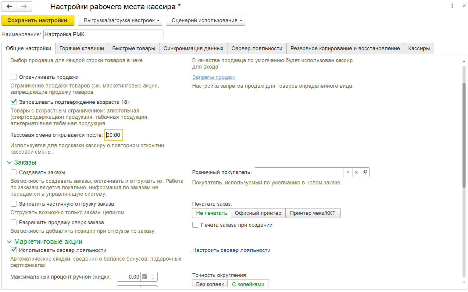
Task: Click the manual discount percent value field
Action: (129, 277)
